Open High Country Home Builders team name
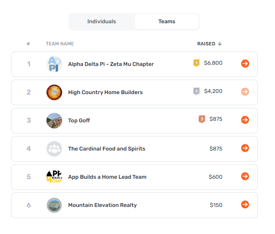 pyautogui.click(x=106, y=92)
